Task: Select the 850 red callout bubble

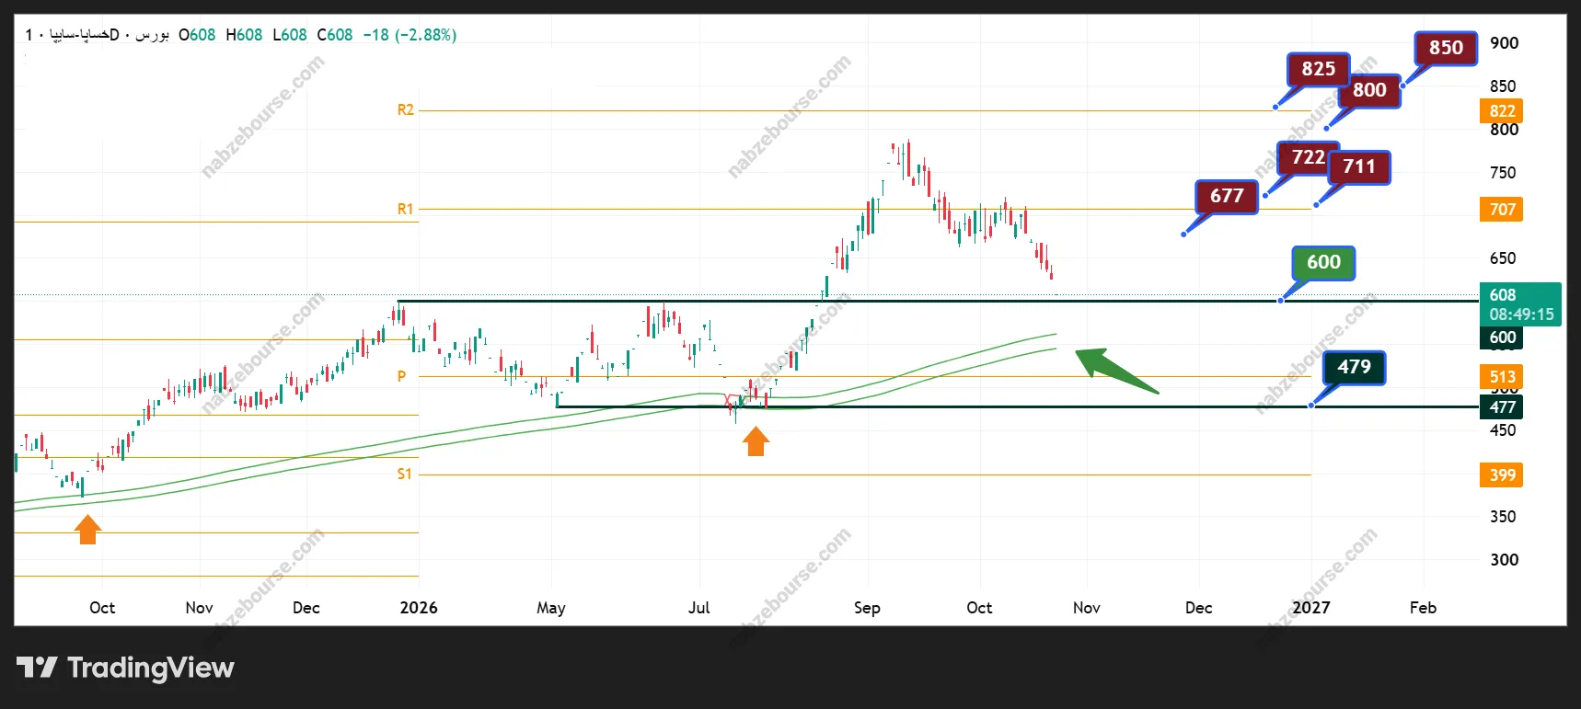Action: point(1445,48)
